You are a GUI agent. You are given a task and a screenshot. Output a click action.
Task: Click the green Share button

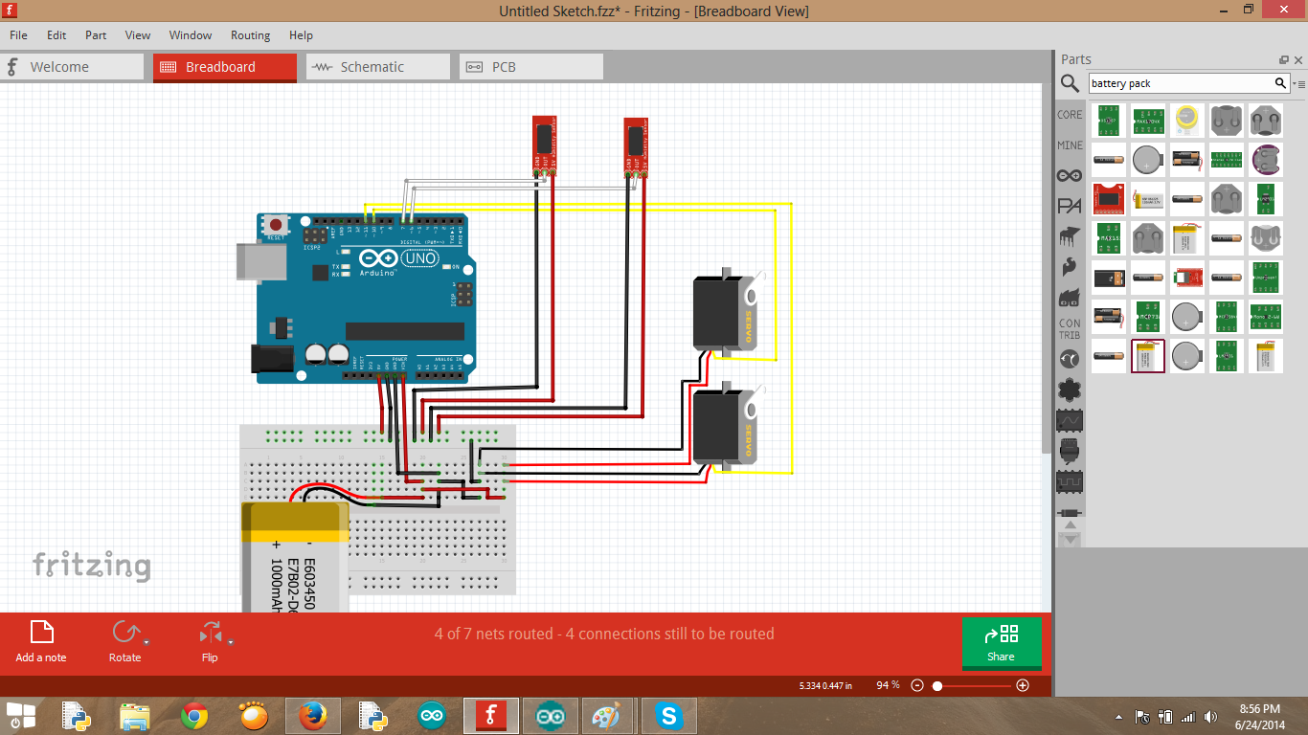pyautogui.click(x=1002, y=643)
